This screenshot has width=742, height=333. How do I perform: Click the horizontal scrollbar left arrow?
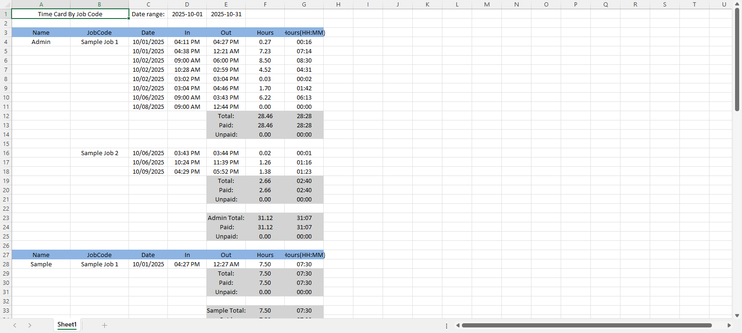coord(458,325)
